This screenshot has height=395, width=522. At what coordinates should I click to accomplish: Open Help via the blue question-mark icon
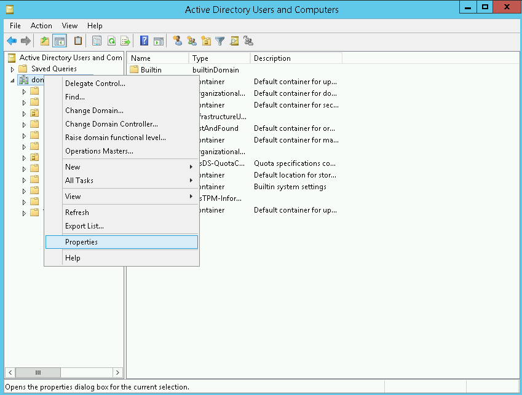(x=144, y=41)
